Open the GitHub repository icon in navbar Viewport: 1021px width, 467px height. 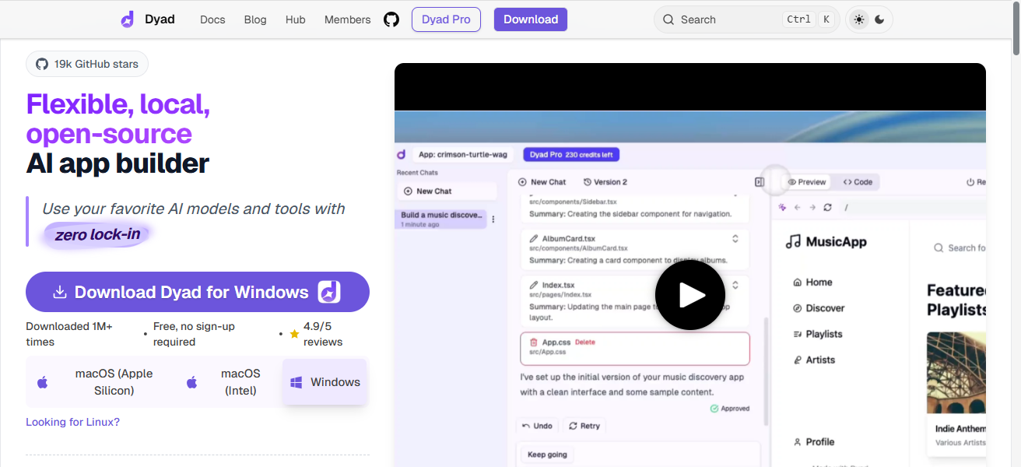point(391,19)
